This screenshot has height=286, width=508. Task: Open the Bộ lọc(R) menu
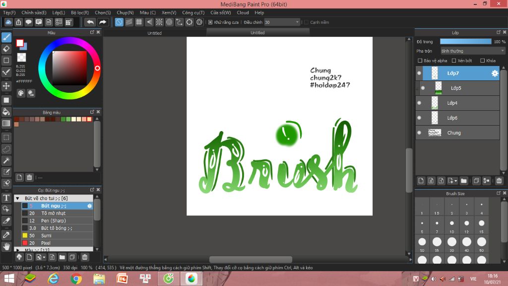coord(80,12)
